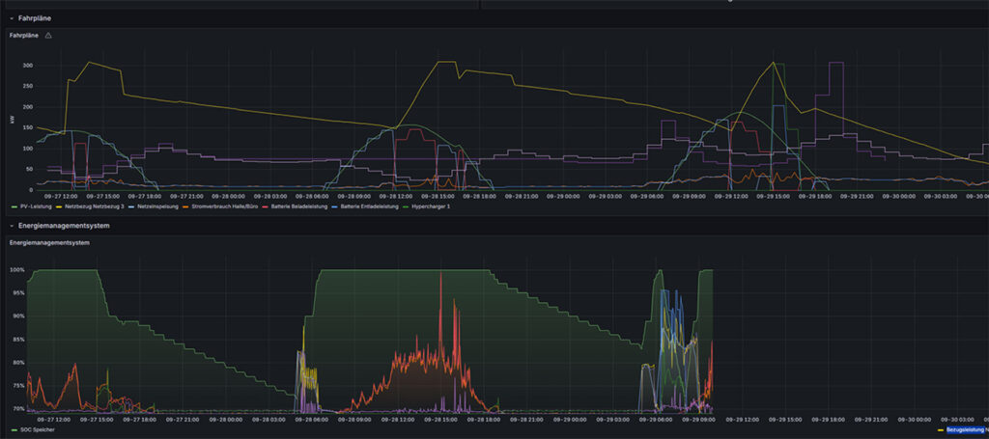Open the Energiemanagementsystem panel title menu
This screenshot has width=989, height=439.
[48, 242]
